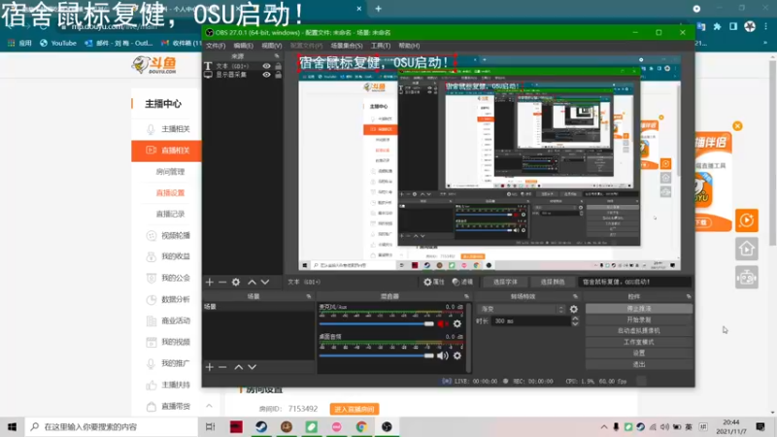Click the Windows taskbar search box
This screenshot has width=777, height=437.
point(112,426)
